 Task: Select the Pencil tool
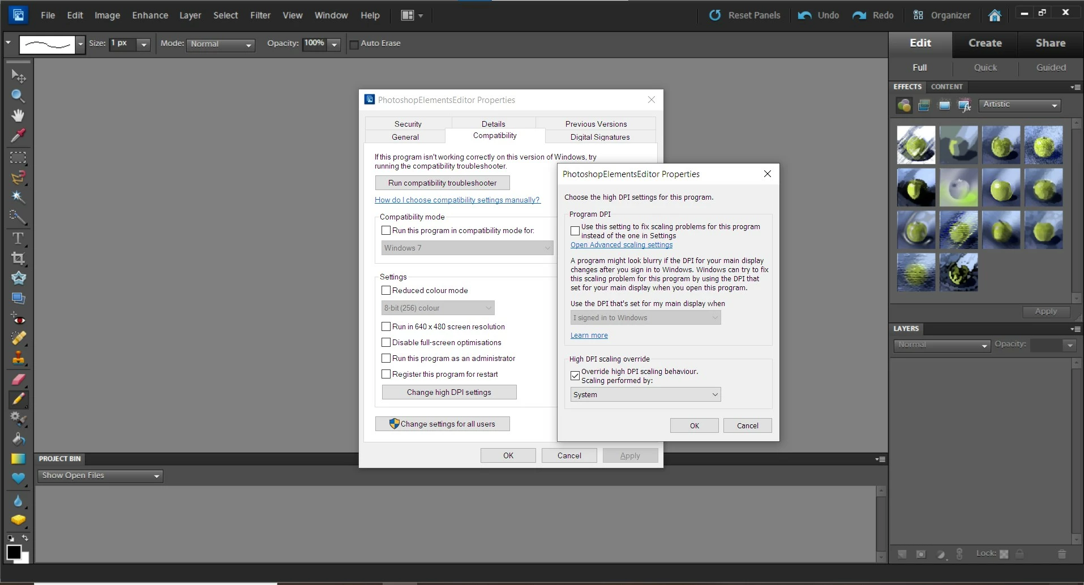(x=18, y=399)
